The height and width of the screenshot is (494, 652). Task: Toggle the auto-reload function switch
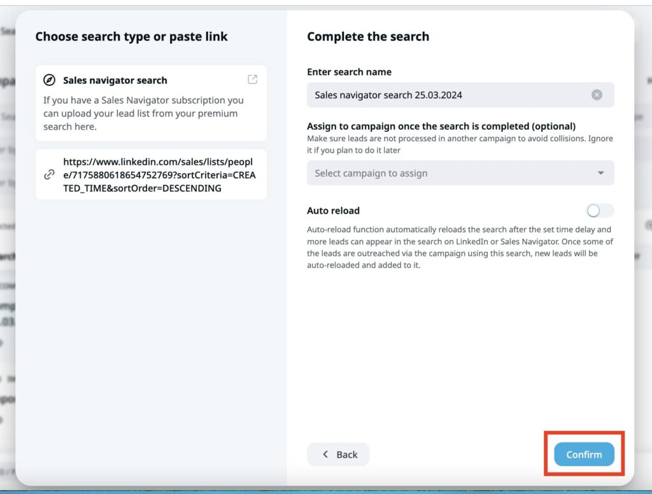599,210
